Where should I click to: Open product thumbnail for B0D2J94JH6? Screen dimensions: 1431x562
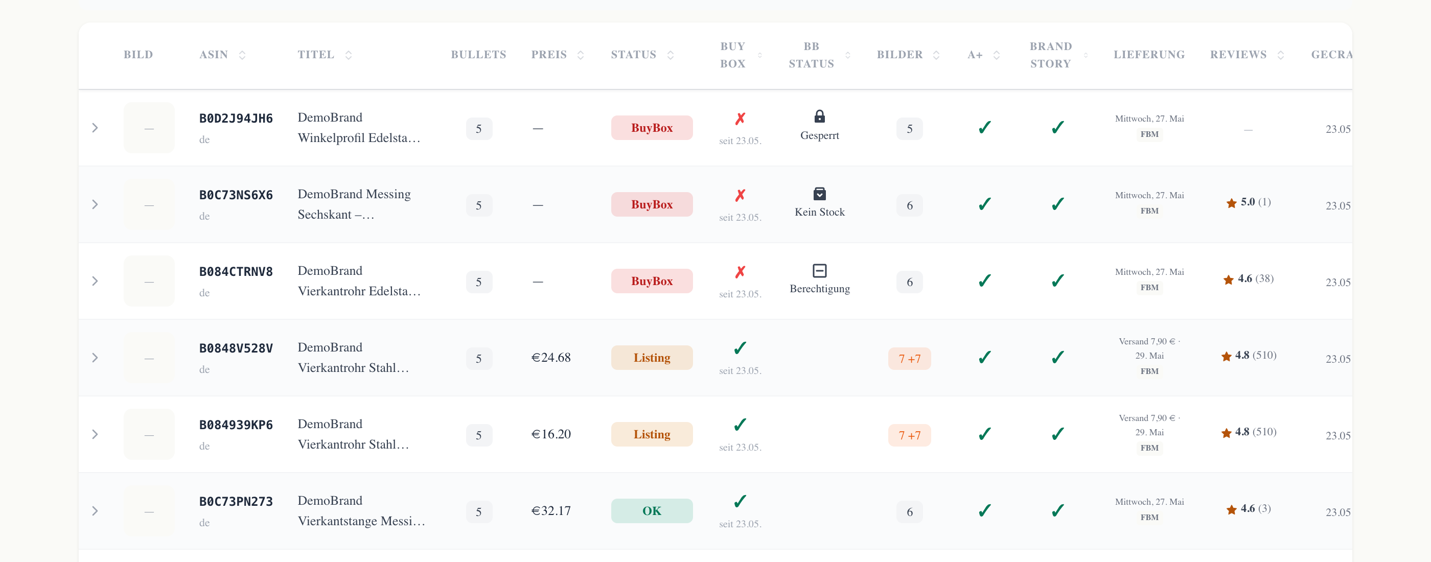click(149, 128)
